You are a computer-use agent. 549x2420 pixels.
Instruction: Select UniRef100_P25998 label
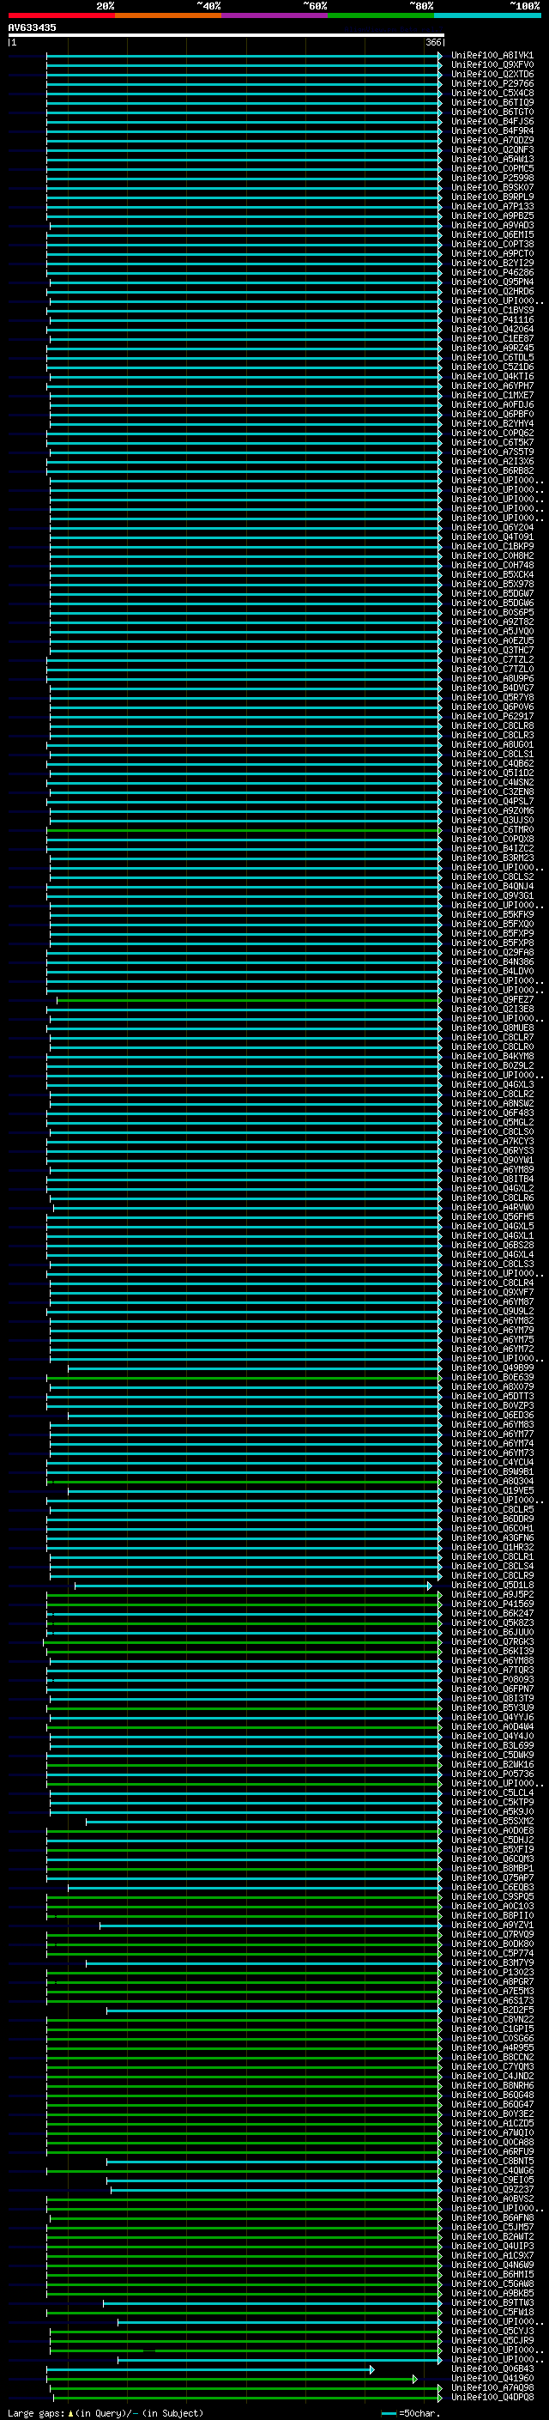[x=492, y=179]
